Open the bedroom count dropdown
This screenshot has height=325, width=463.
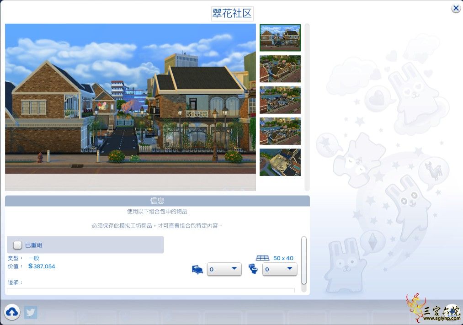pyautogui.click(x=224, y=269)
